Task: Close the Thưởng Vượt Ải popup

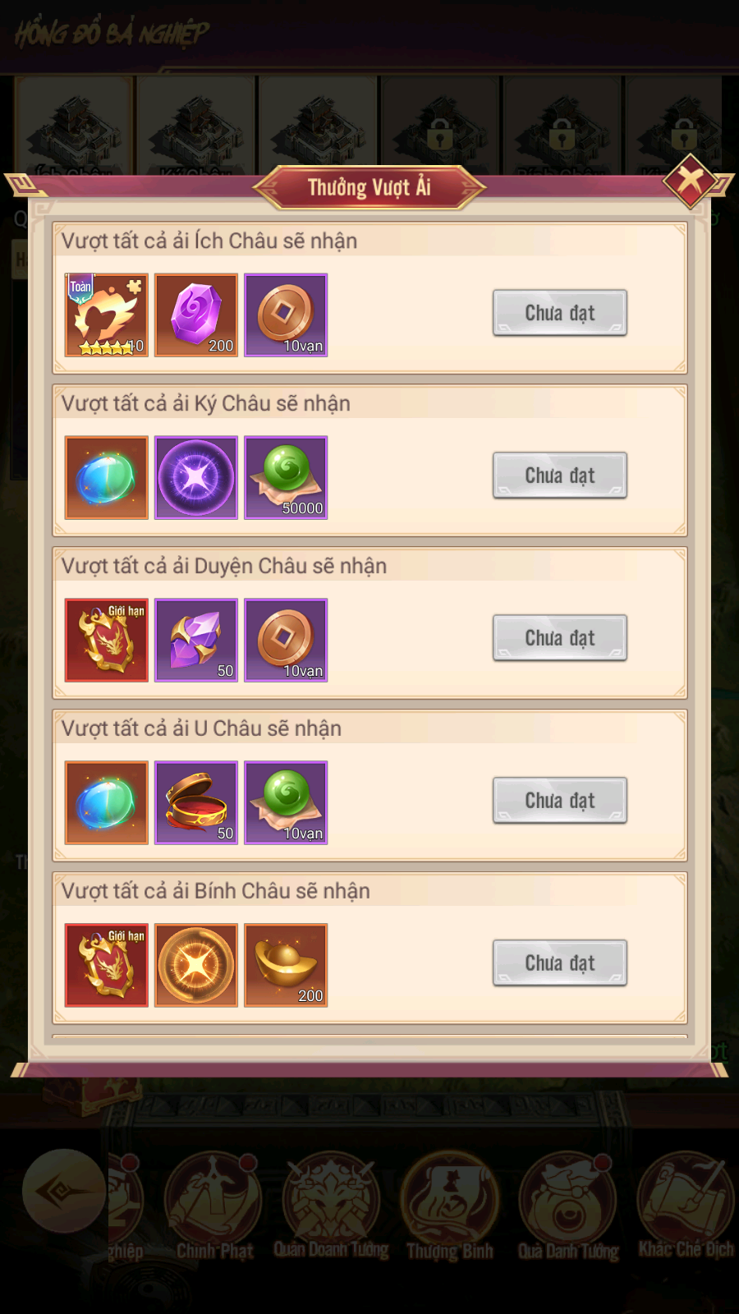Action: pyautogui.click(x=691, y=180)
